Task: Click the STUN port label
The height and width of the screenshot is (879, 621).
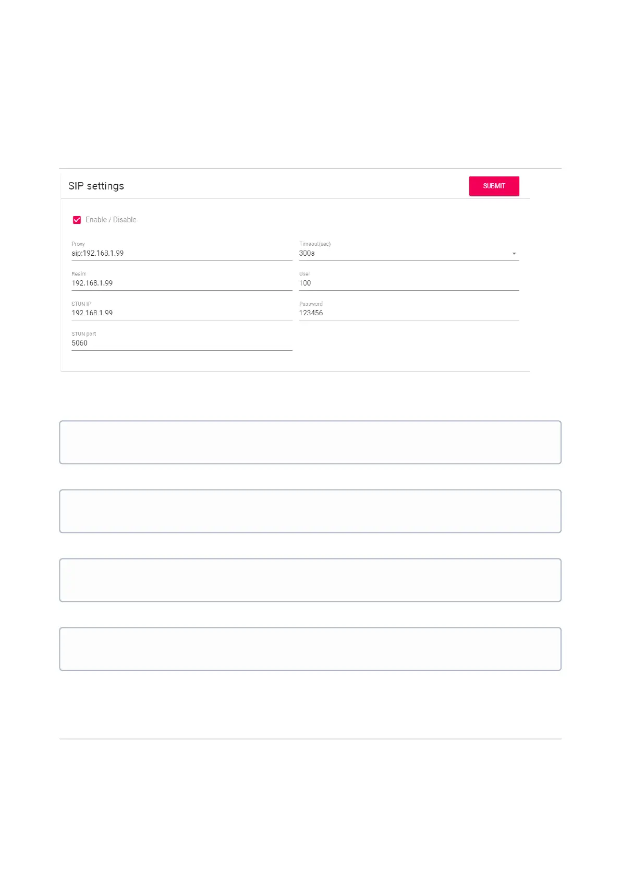Action: pyautogui.click(x=84, y=334)
